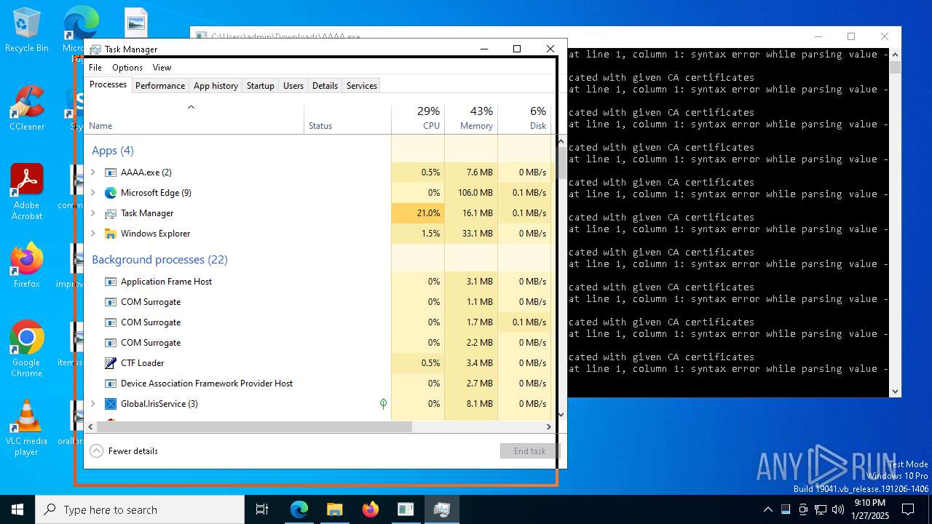Click console window scroll up arrow

point(895,55)
